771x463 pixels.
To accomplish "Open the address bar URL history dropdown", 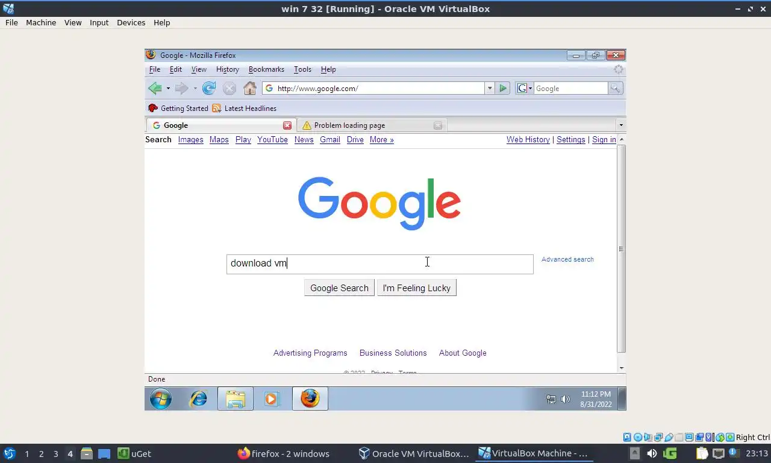I will 489,88.
